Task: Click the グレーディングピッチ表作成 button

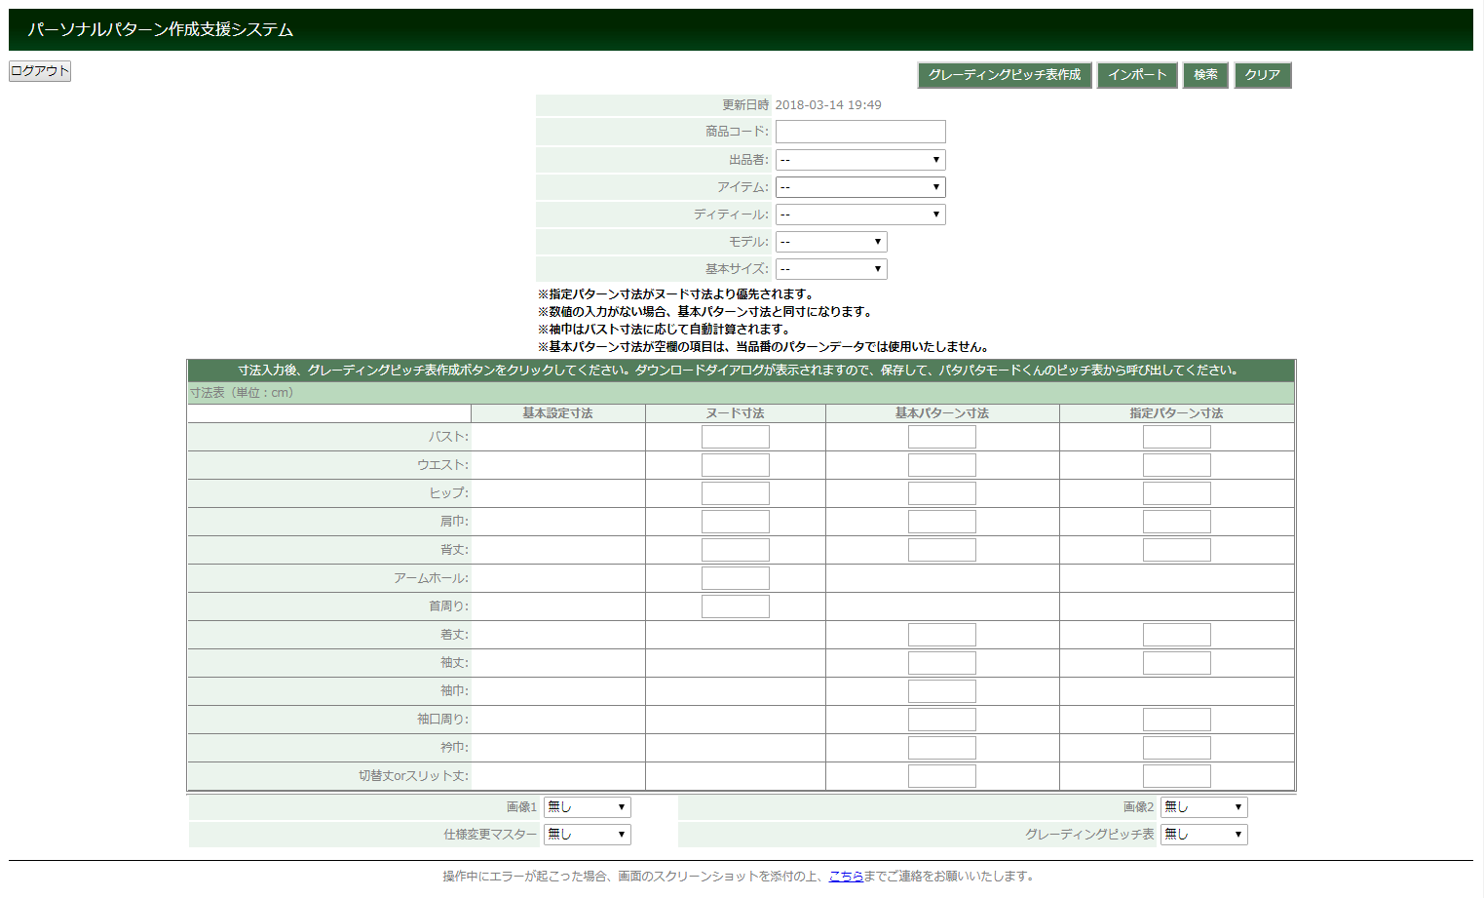Action: [x=1004, y=75]
